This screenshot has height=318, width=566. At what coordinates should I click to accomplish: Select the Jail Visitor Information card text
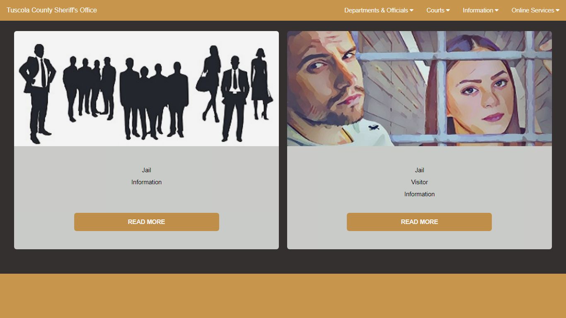[419, 182]
